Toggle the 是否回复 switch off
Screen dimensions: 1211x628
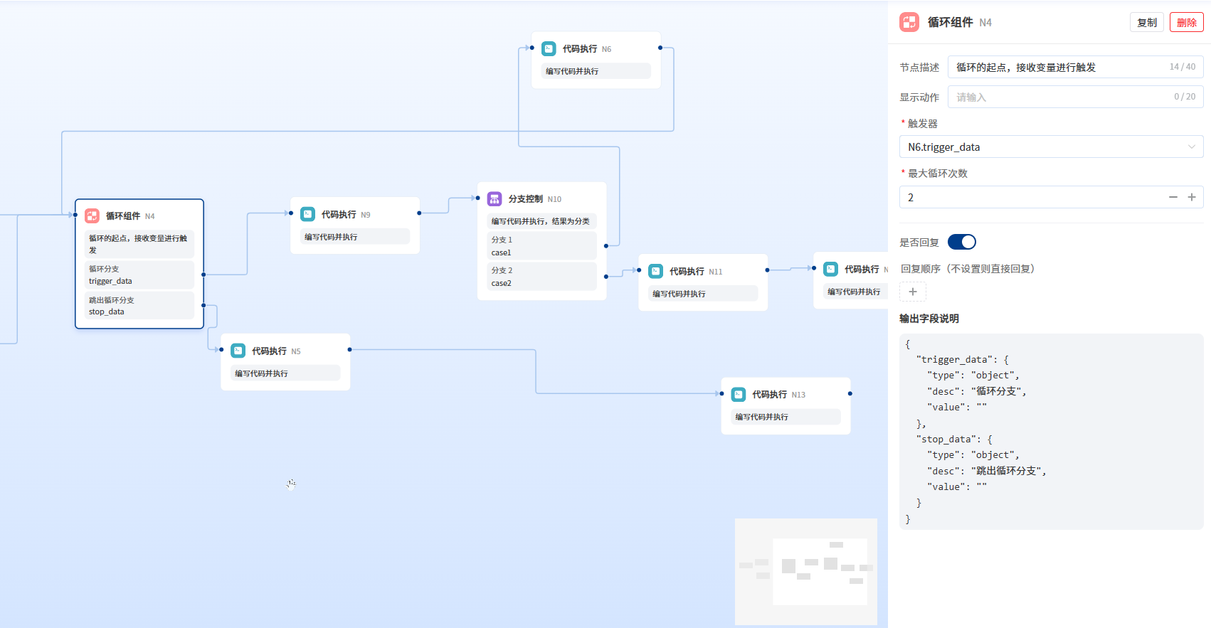point(961,242)
